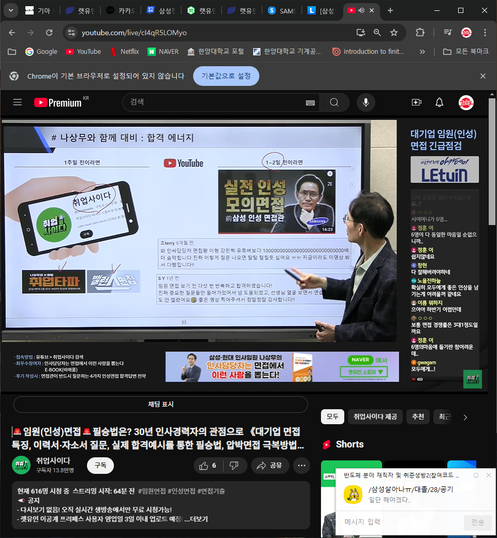Bookmark this page with the star icon
497x538 pixels.
pyautogui.click(x=394, y=33)
